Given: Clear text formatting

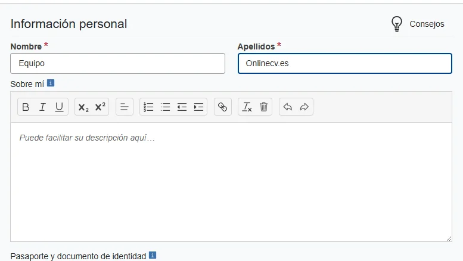Looking at the screenshot, I should click(x=247, y=107).
